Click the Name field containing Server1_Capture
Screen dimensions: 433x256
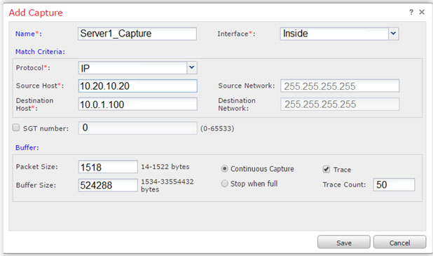137,34
